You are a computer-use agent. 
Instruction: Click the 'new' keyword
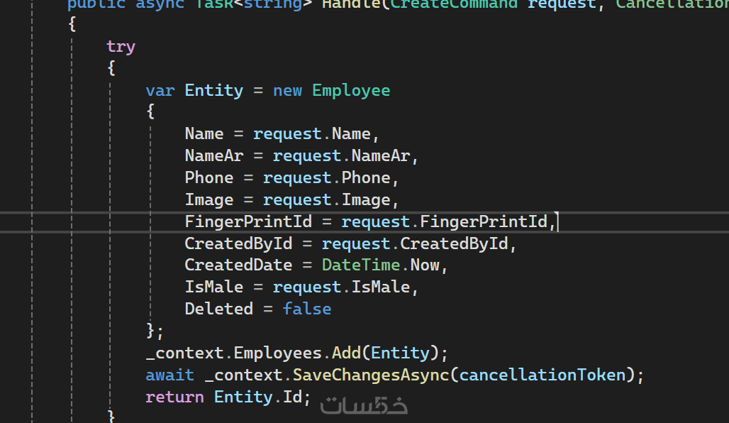point(287,91)
